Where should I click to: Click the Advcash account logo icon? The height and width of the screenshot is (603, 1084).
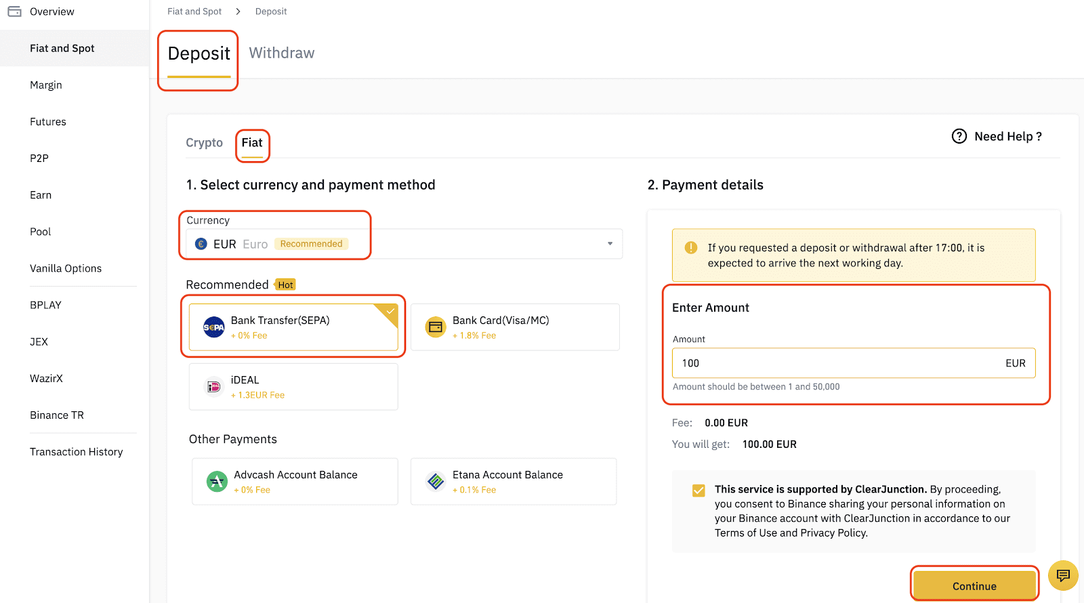(217, 482)
